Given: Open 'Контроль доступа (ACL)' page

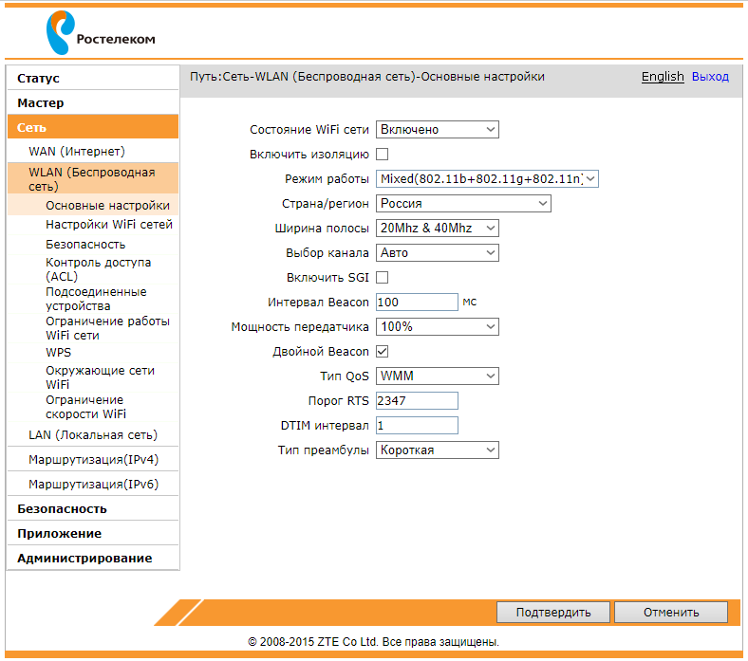Looking at the screenshot, I should pyautogui.click(x=99, y=269).
